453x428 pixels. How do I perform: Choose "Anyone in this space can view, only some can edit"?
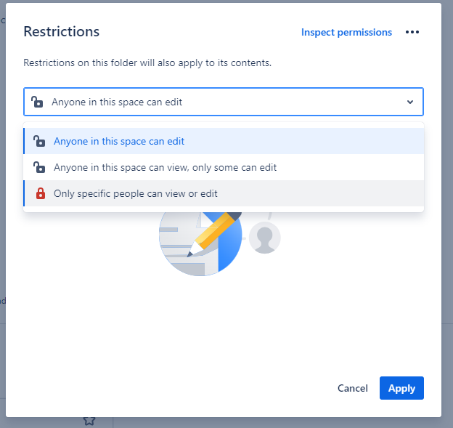point(165,168)
